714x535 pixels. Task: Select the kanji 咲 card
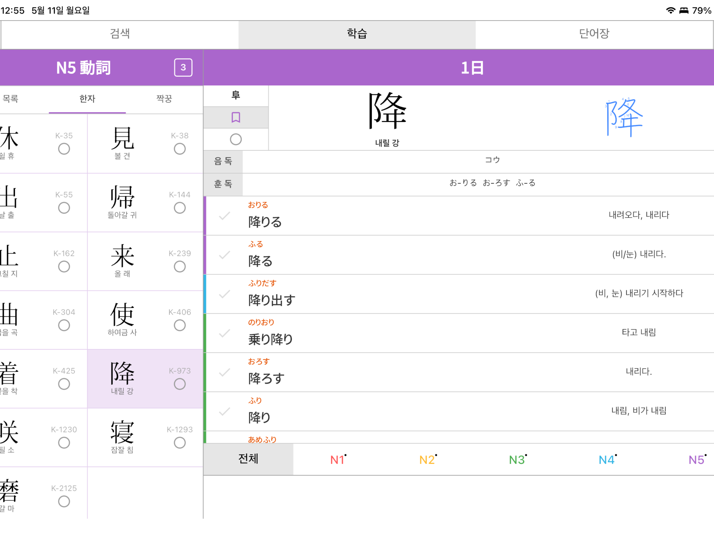(x=43, y=437)
